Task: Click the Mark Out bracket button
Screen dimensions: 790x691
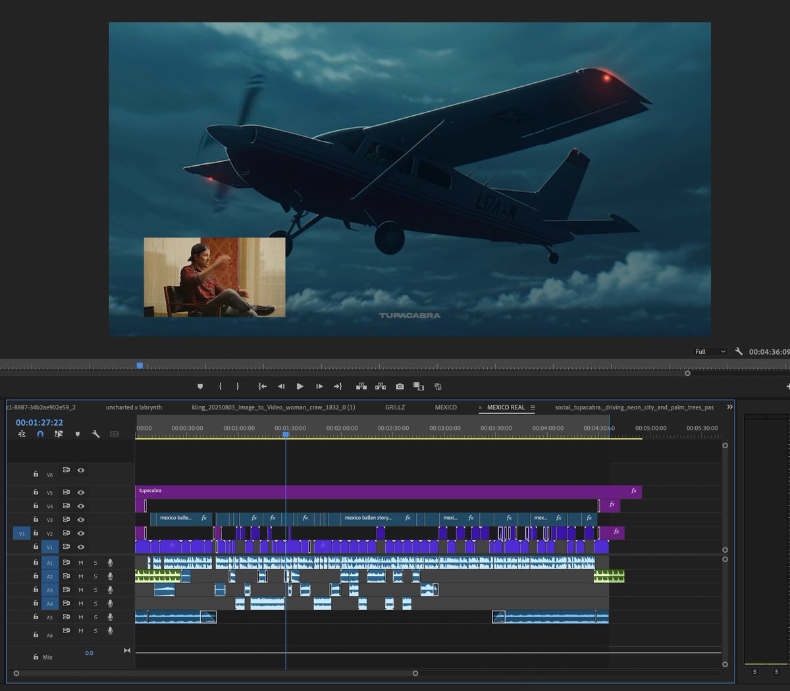Action: (238, 386)
